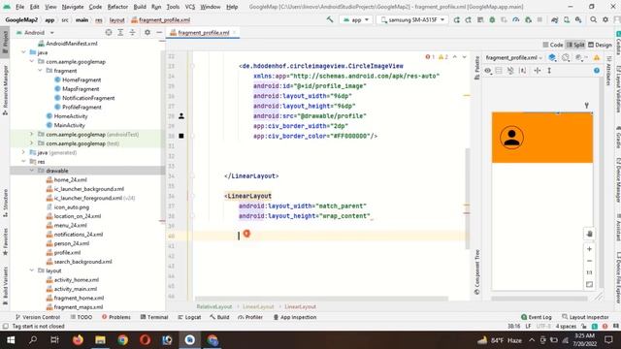Viewport: 621px width, 349px height.
Task: Open fragment_profile.xml dropdown in design toolbar
Action: click(x=513, y=58)
